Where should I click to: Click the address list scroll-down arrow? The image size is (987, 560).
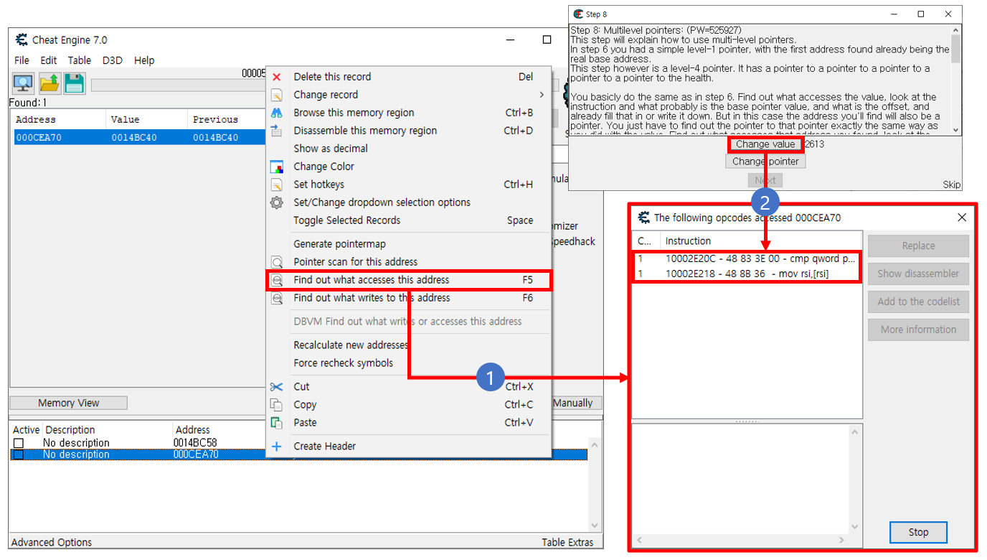pos(594,526)
